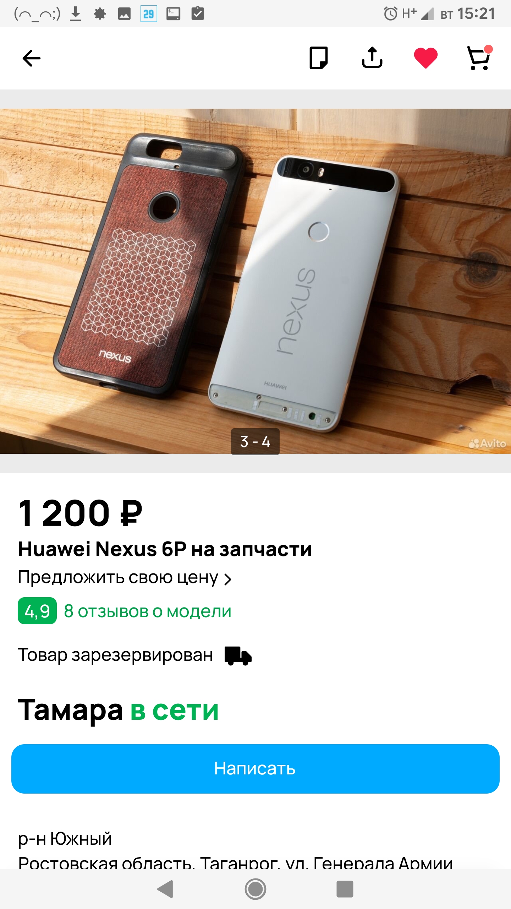
Task: Open seller Тамара's profile
Action: point(70,710)
